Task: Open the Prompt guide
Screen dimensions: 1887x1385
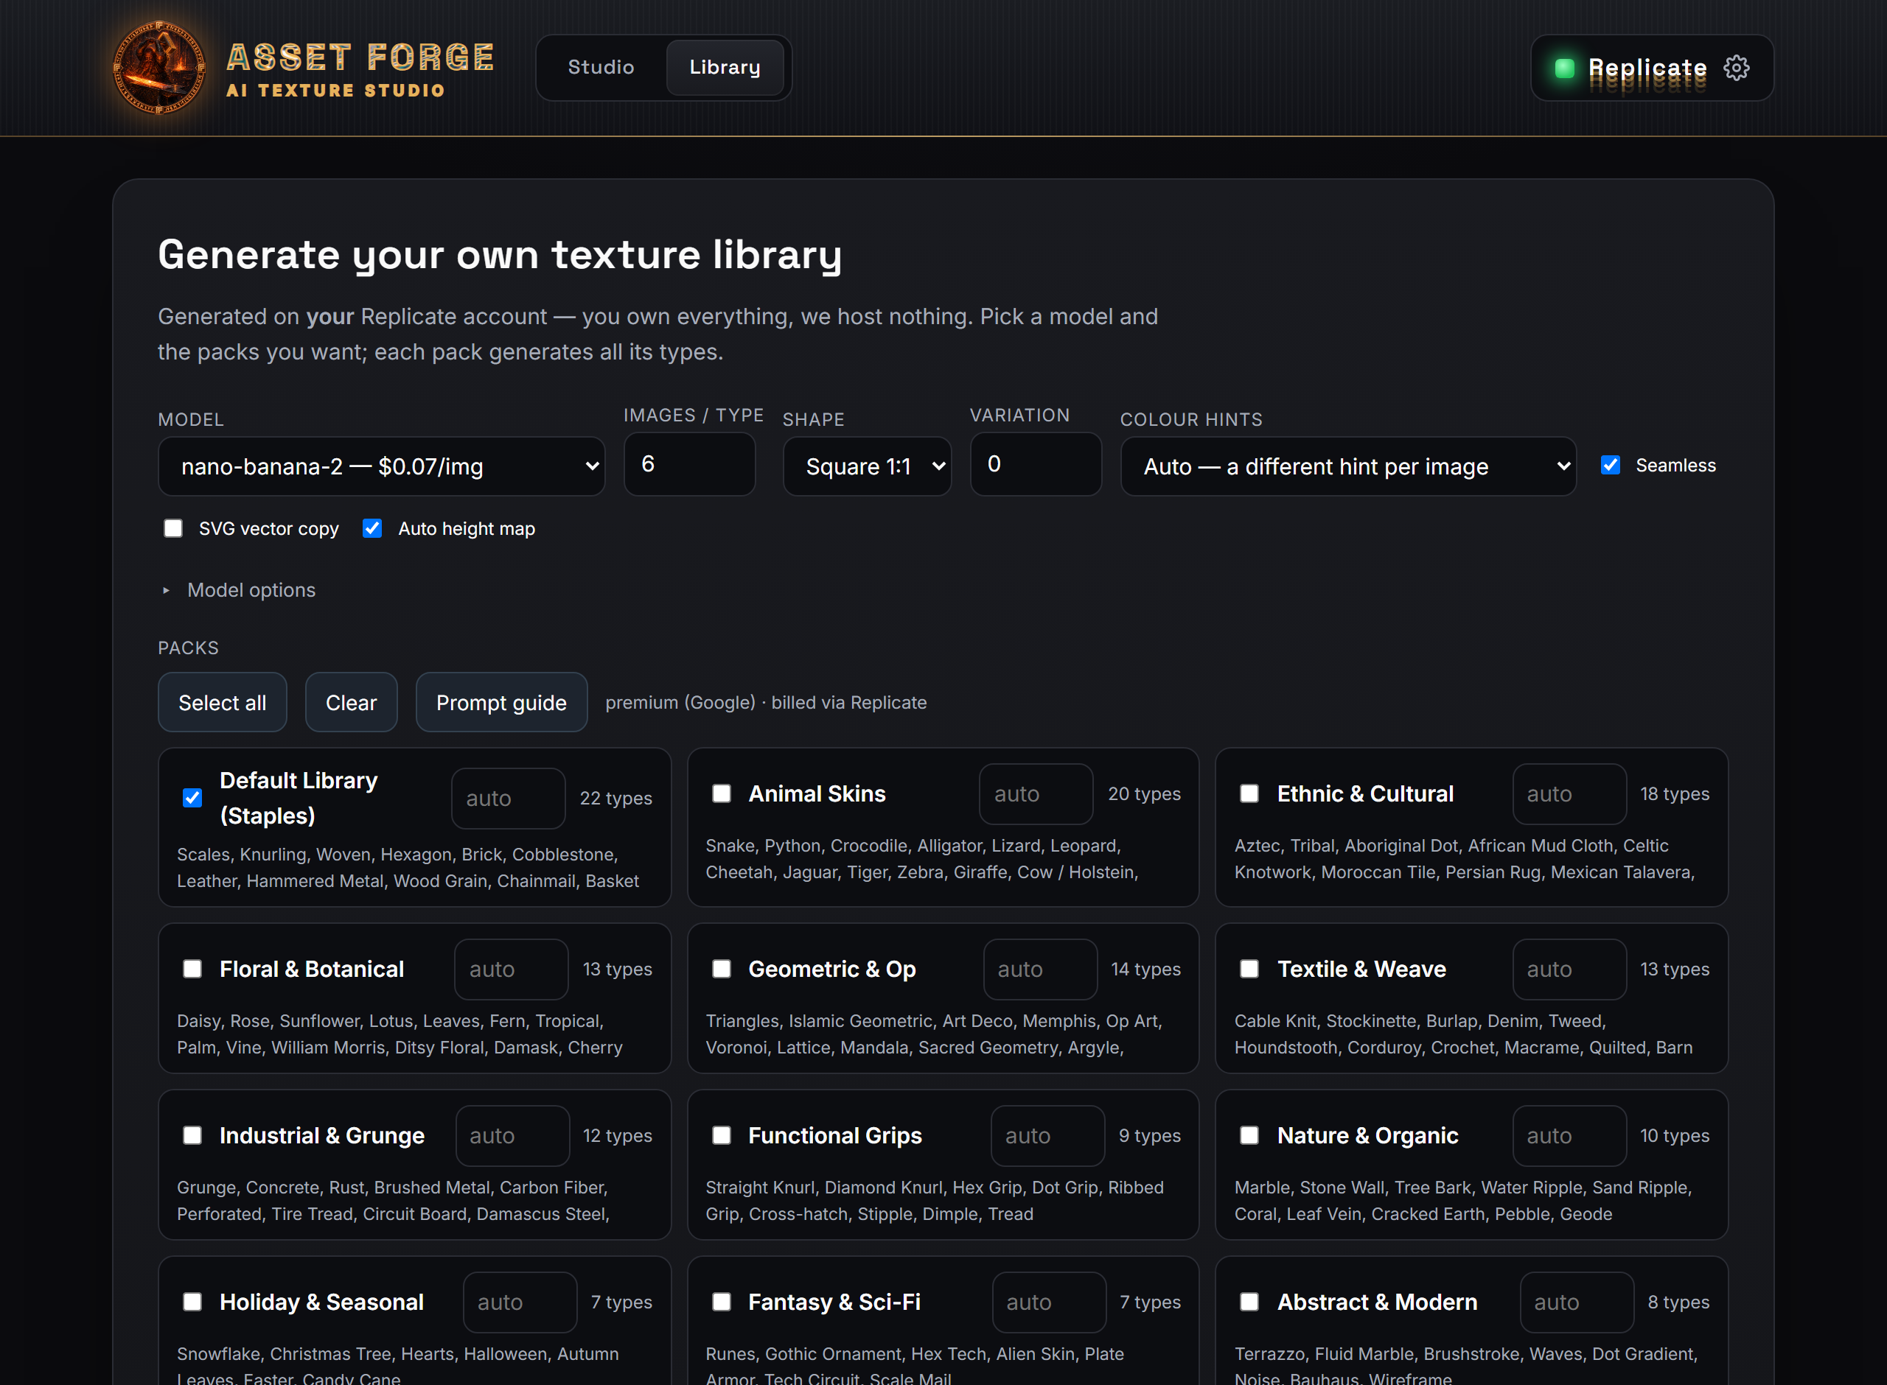Action: coord(501,703)
